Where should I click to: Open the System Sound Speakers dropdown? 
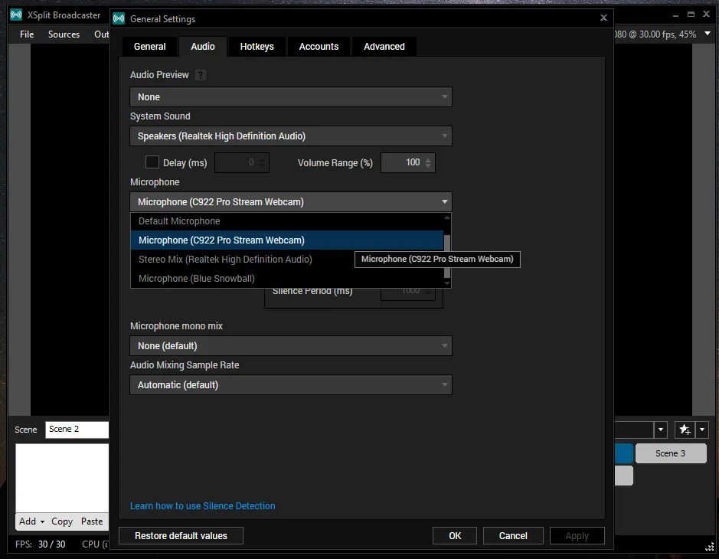[291, 136]
